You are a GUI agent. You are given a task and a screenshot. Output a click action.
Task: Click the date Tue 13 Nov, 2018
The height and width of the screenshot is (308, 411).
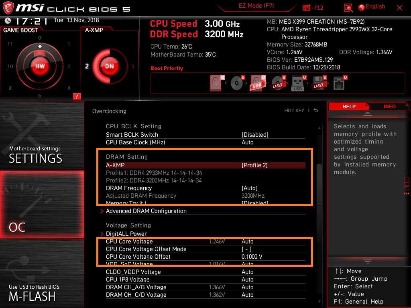[x=76, y=20]
